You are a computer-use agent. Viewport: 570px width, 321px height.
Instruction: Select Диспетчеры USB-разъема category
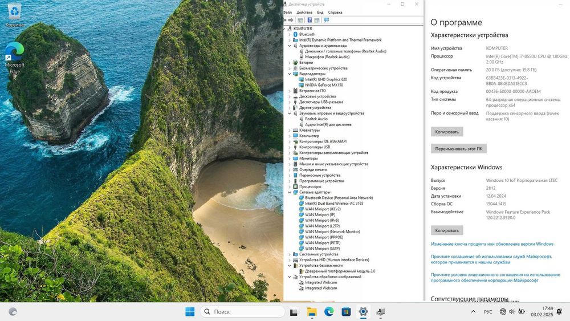click(x=321, y=102)
